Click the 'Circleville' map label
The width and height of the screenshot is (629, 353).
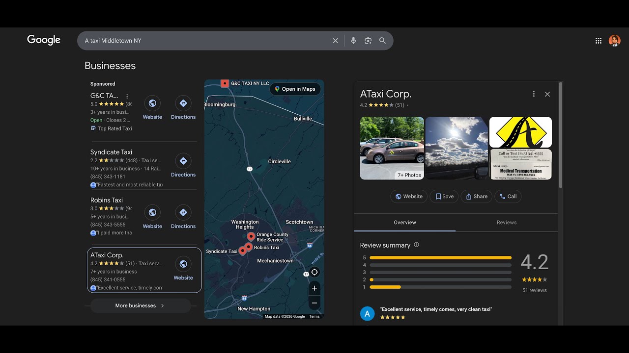click(279, 161)
